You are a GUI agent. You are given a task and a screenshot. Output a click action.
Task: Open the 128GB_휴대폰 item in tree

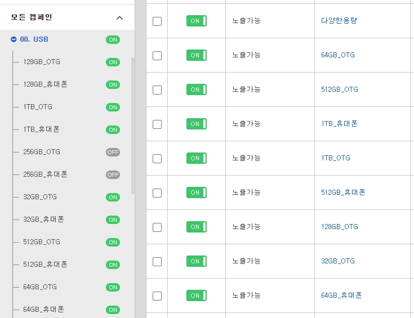[x=45, y=84]
